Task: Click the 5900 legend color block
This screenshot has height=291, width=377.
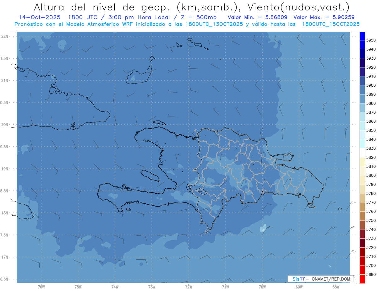Action: [362, 81]
